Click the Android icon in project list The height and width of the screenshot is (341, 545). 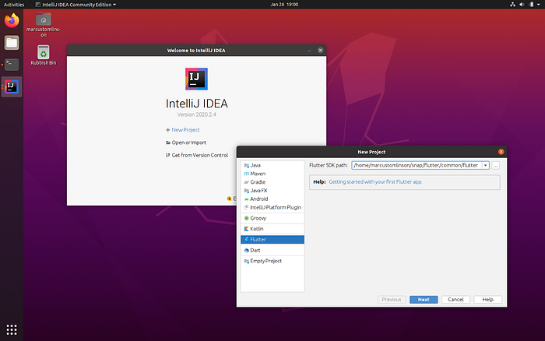coord(247,199)
